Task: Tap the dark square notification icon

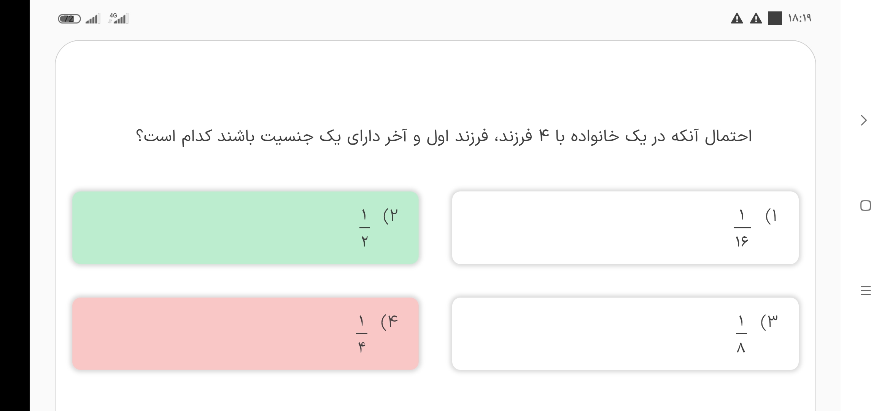Action: tap(775, 18)
